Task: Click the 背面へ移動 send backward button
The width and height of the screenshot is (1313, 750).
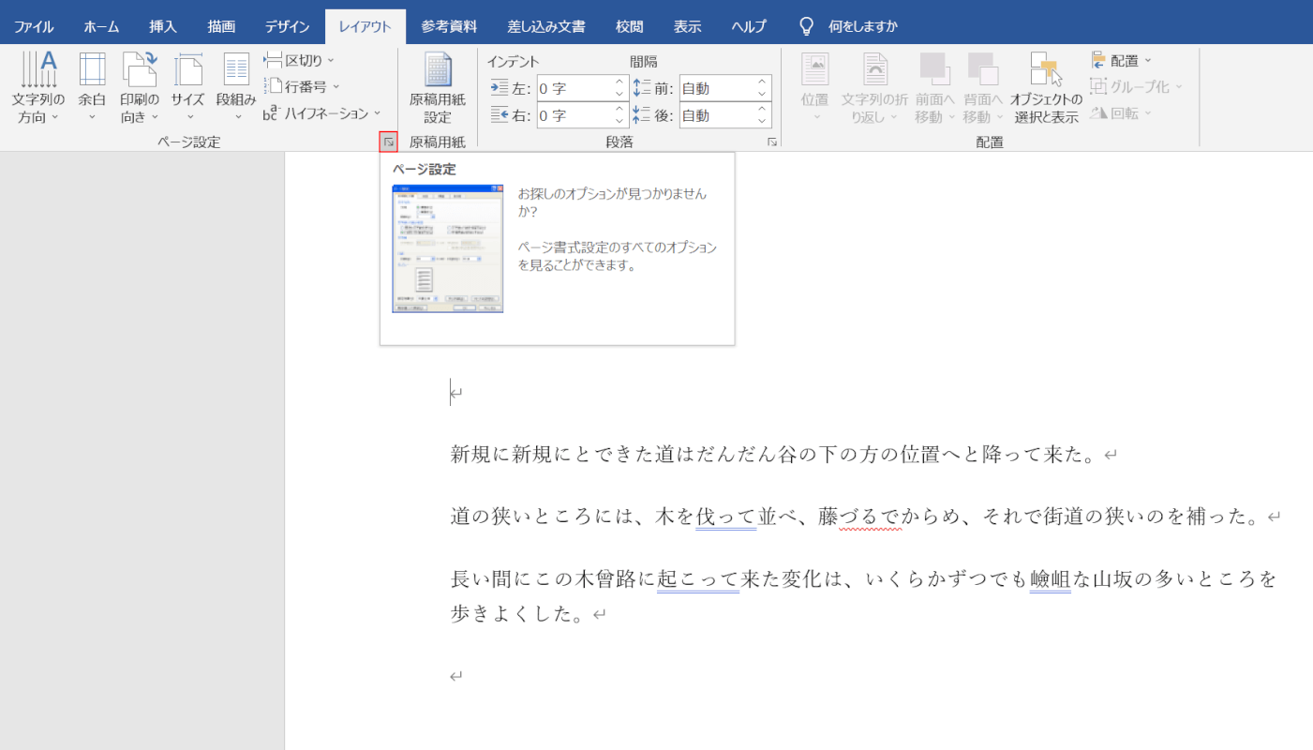Action: click(x=983, y=88)
